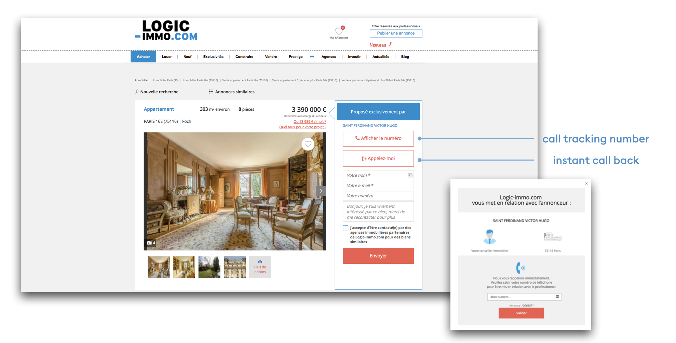Click the next photo chevron arrow
676x343 pixels.
(321, 191)
